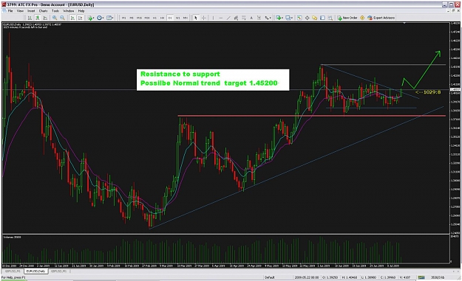Image resolution: width=462 pixels, height=281 pixels.
Task: Select the text tool
Action: [251, 18]
